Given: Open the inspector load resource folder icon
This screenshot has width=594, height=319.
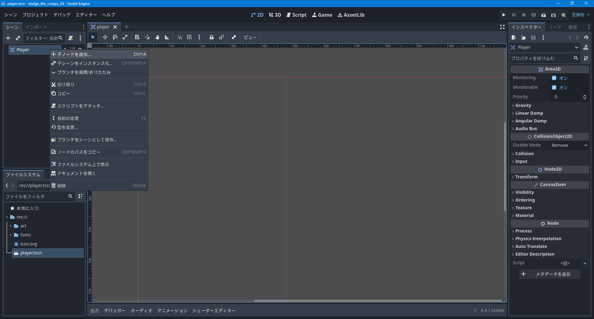Looking at the screenshot, I should click(x=523, y=37).
